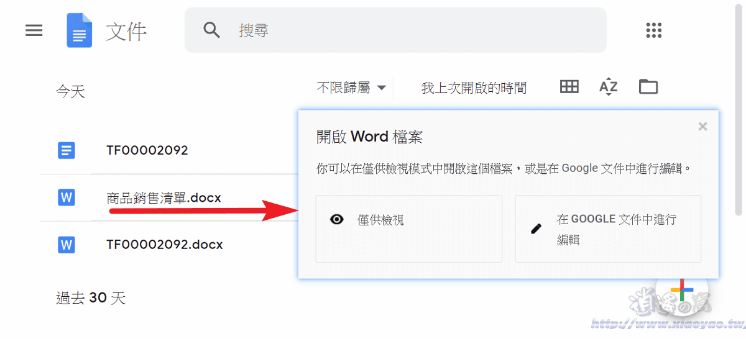746x339 pixels.
Task: Click the Word icon beside TF00002092.docx
Action: 67,245
